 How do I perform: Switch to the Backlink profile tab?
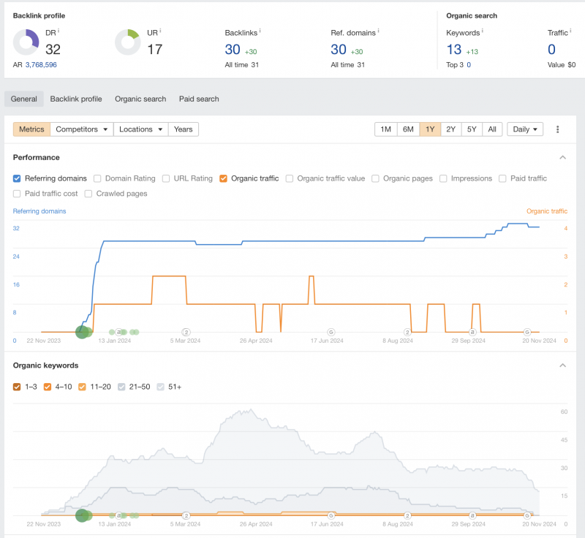pyautogui.click(x=76, y=99)
